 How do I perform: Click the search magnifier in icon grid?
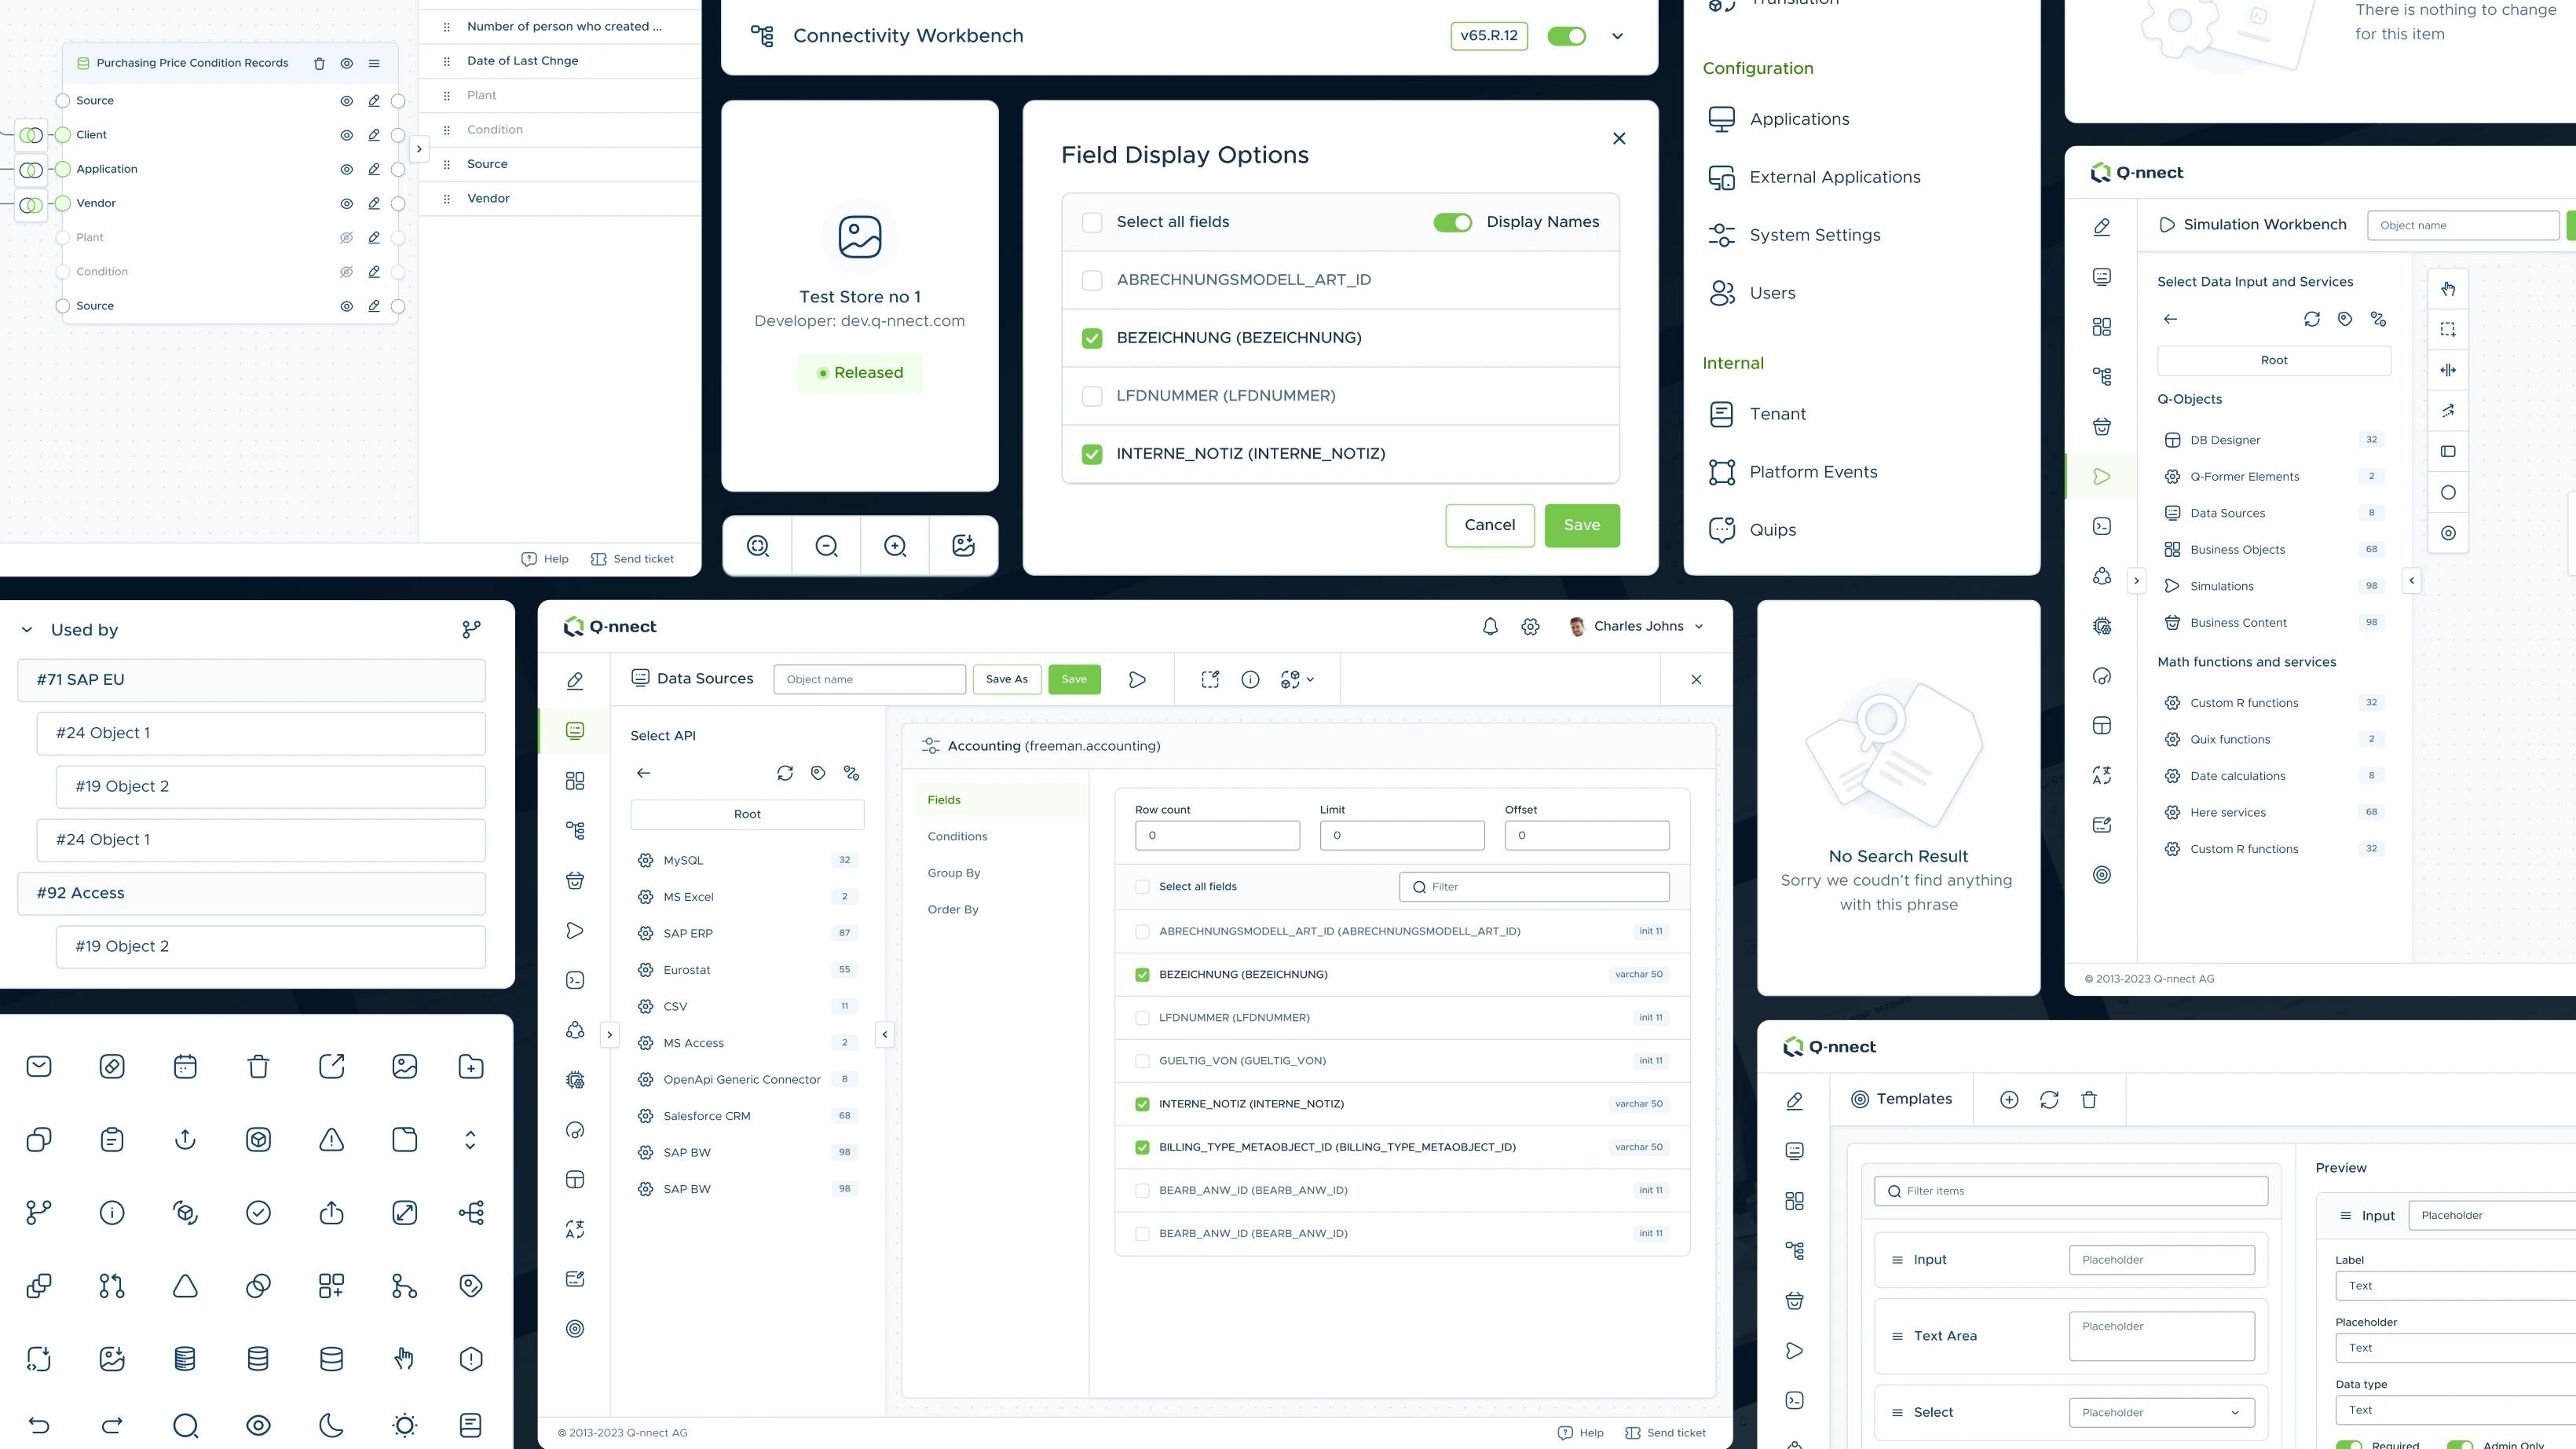[185, 1424]
